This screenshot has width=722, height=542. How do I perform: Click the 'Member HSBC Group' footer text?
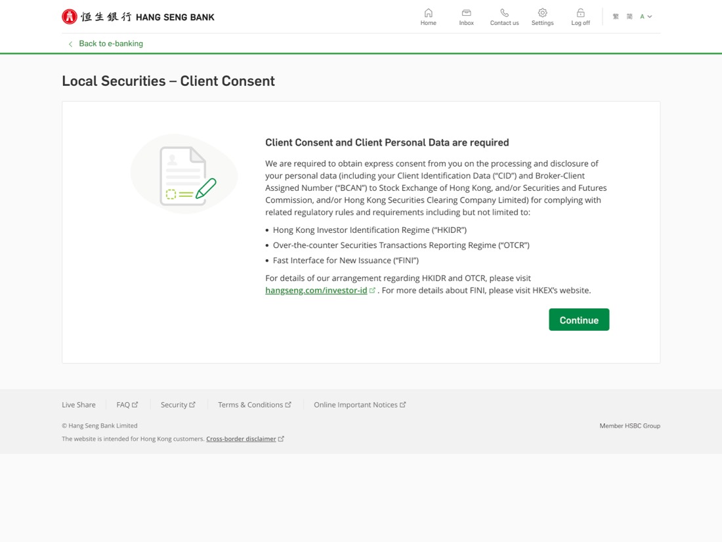(x=629, y=426)
